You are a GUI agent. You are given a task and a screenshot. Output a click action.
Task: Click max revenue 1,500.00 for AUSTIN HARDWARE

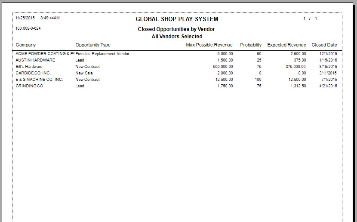tap(225, 60)
